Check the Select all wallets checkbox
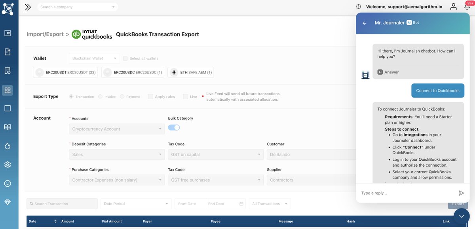475x229 pixels. click(125, 58)
